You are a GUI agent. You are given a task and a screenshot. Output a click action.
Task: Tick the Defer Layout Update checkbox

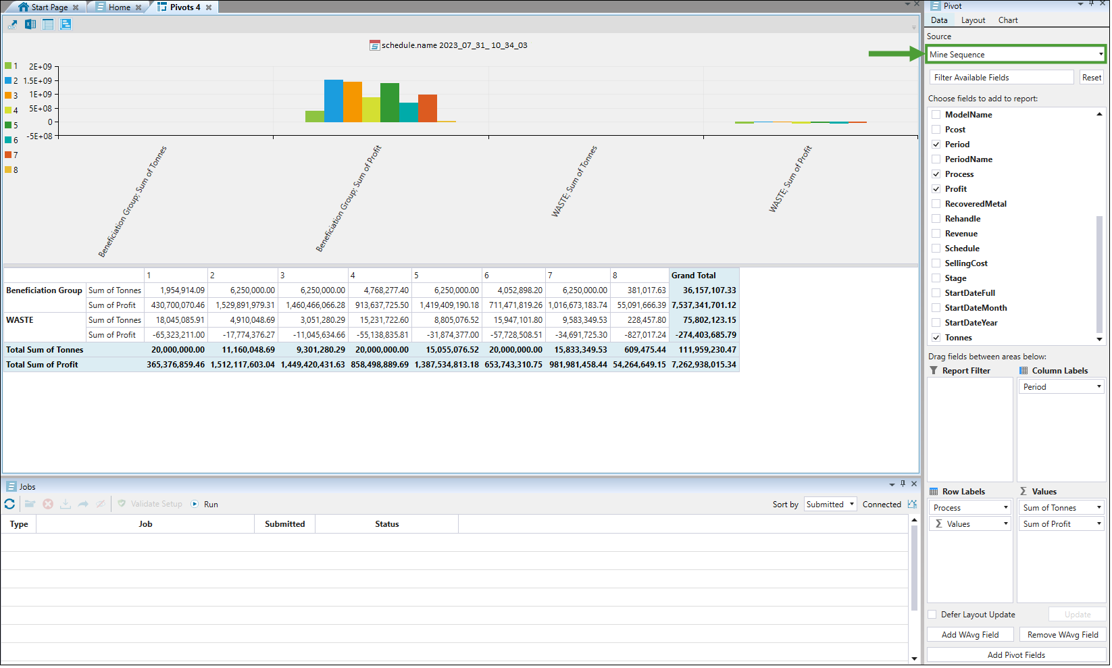click(x=934, y=616)
